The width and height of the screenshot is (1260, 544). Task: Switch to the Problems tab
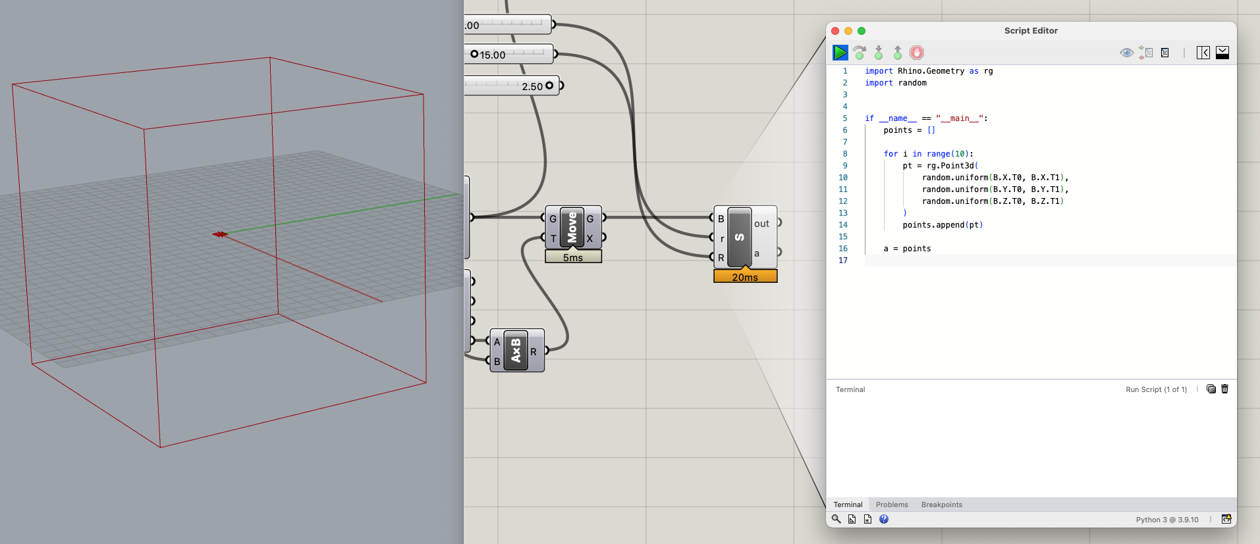pyautogui.click(x=892, y=505)
